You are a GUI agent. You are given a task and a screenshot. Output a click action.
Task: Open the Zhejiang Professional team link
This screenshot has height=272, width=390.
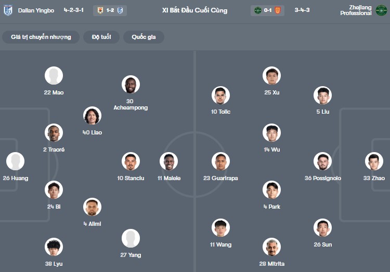(356, 10)
